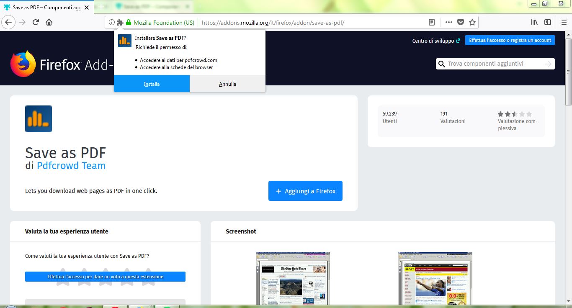572x308 pixels.
Task: Open the Centro di sviluppo link
Action: (x=436, y=41)
